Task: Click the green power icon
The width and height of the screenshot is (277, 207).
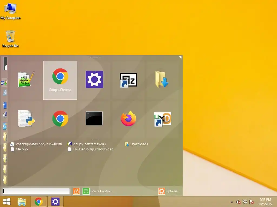Action: pos(86,191)
